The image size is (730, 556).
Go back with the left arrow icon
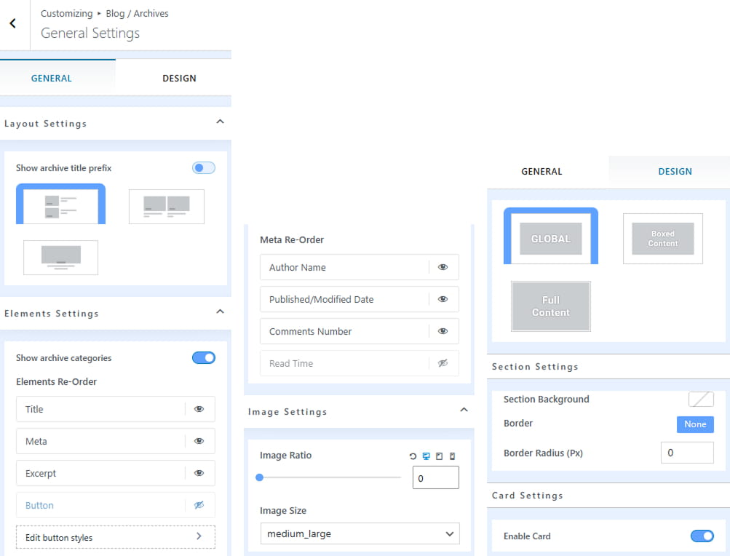tap(12, 23)
